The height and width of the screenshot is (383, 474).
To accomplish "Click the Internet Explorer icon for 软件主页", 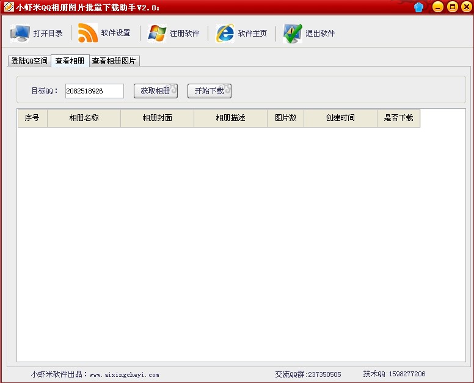I will pyautogui.click(x=225, y=33).
